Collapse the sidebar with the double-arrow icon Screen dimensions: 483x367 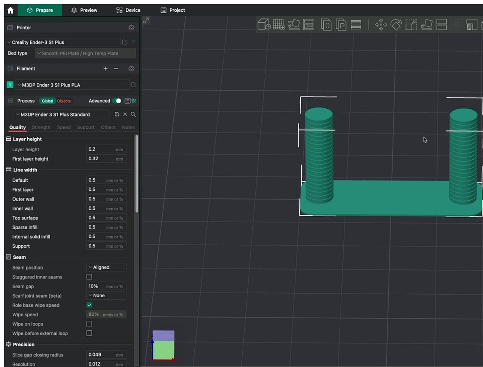(146, 20)
